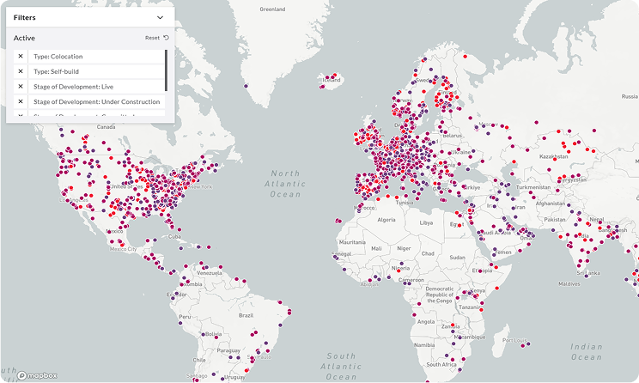Click the Mexico City label

123,249
